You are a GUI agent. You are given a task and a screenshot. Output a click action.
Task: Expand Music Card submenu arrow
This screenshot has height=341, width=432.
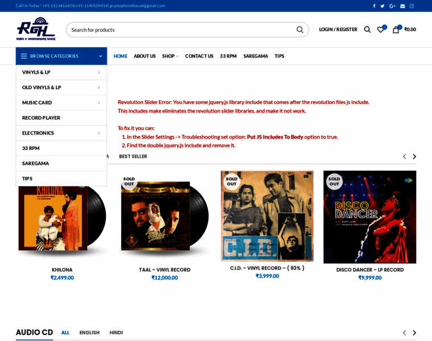tap(99, 102)
